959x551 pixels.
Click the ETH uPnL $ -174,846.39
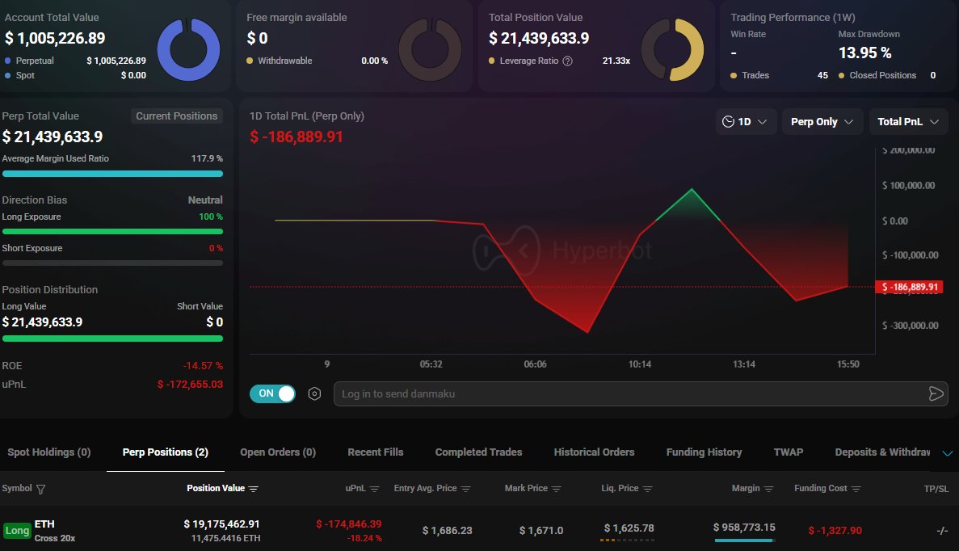[348, 524]
